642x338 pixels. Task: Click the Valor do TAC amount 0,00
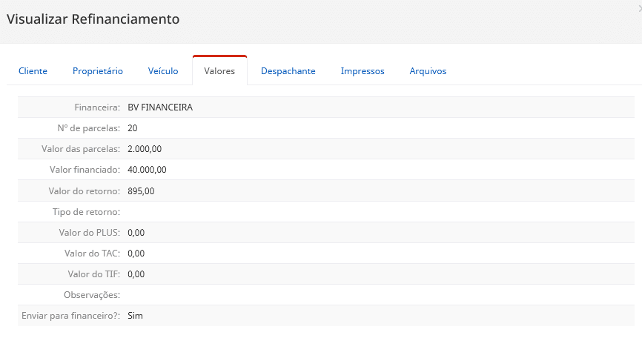136,253
